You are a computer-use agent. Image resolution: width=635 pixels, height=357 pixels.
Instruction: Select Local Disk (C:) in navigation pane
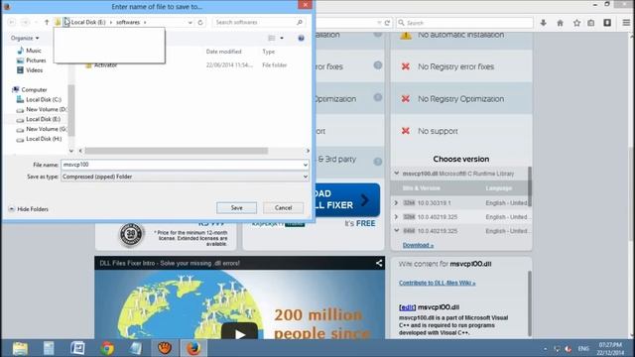tap(44, 99)
